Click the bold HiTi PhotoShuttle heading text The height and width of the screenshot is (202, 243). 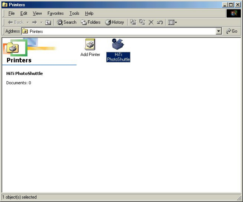(25, 74)
